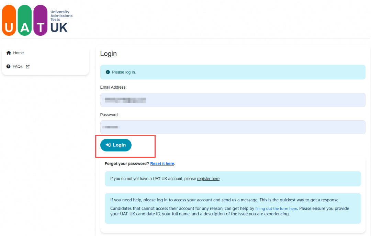The width and height of the screenshot is (371, 236).
Task: Submit the form with the Login button
Action: [116, 145]
